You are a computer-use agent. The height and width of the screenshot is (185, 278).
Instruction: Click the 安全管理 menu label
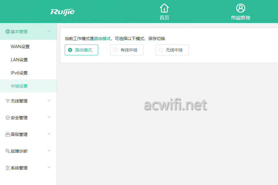tap(19, 118)
